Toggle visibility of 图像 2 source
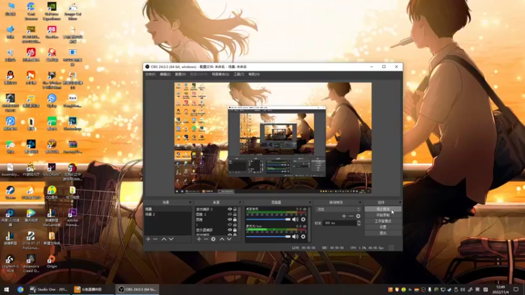Viewport: 525px width, 295px height. point(230,214)
